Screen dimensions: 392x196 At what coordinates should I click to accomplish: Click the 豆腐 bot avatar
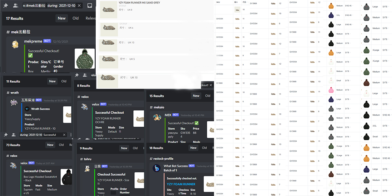[x=87, y=168]
